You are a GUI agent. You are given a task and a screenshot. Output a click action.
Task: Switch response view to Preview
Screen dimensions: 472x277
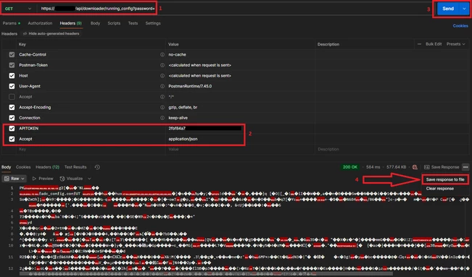(43, 179)
